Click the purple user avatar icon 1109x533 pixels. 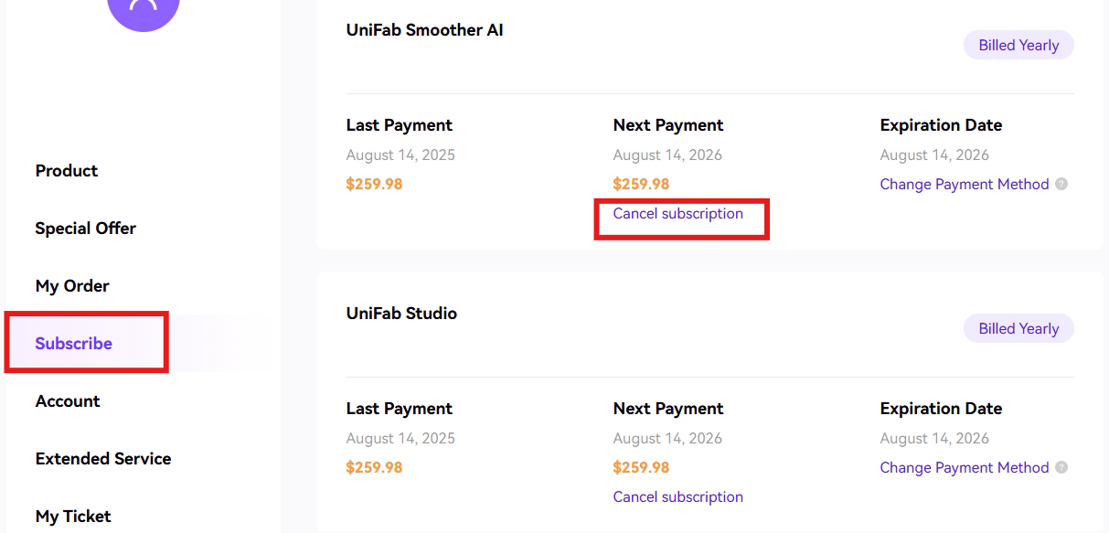pos(144,9)
